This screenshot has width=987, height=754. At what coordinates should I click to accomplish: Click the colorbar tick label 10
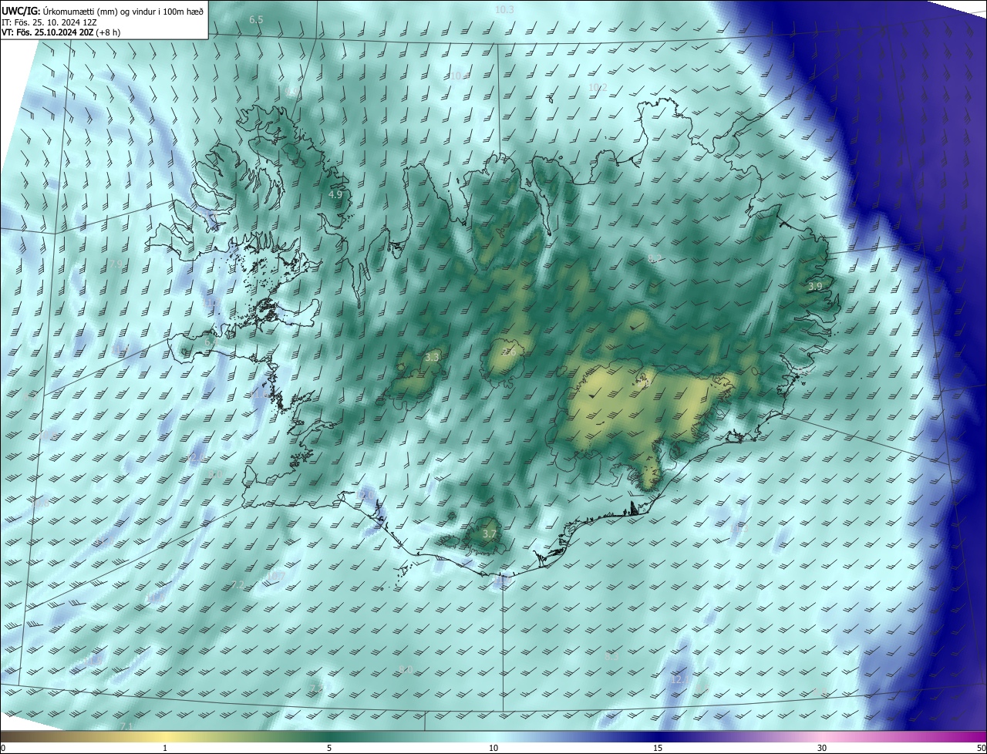(x=493, y=748)
